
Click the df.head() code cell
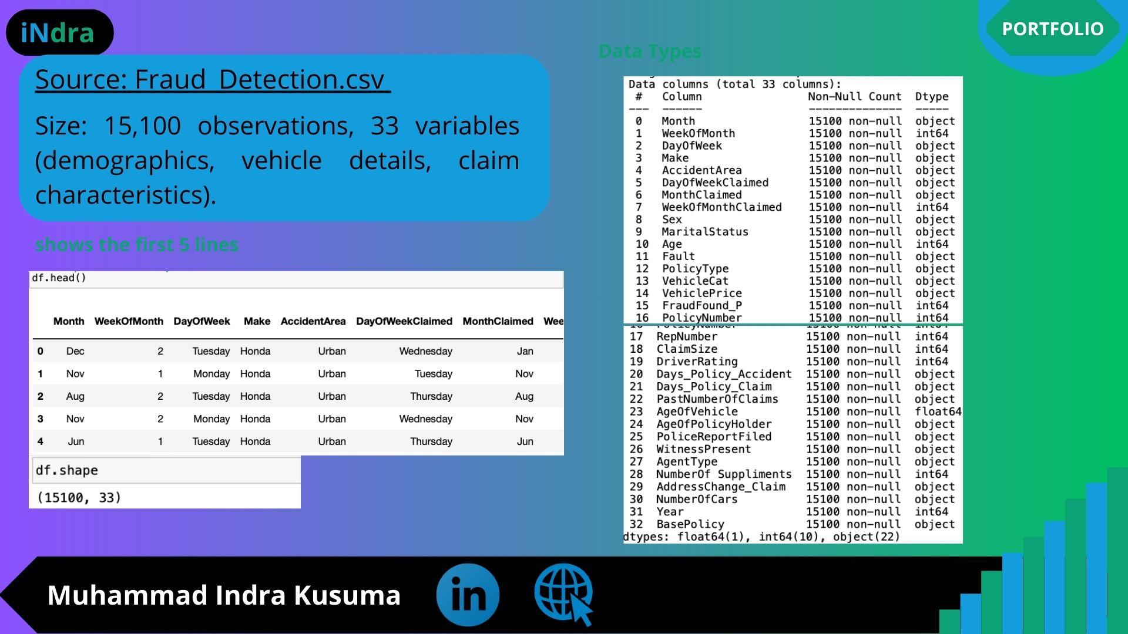click(59, 278)
